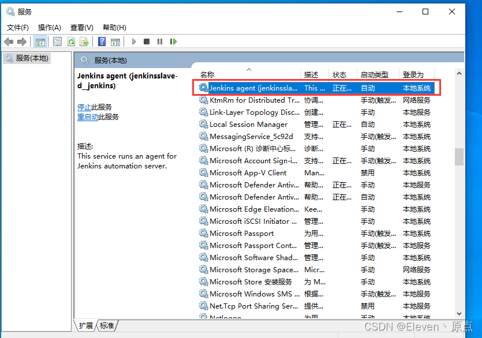Click the gear icon of the Jenkins agent row
The height and width of the screenshot is (338, 482).
[x=203, y=88]
